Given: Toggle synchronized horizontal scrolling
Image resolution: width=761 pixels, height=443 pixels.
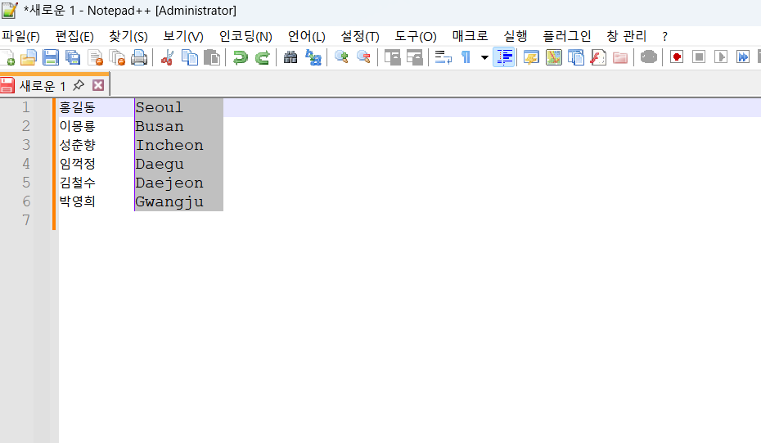Looking at the screenshot, I should [415, 57].
